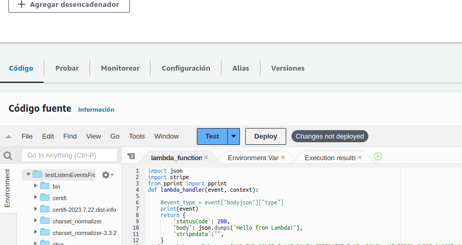Go to the Configuración tab
Screen dimensions: 462x245
coord(186,68)
